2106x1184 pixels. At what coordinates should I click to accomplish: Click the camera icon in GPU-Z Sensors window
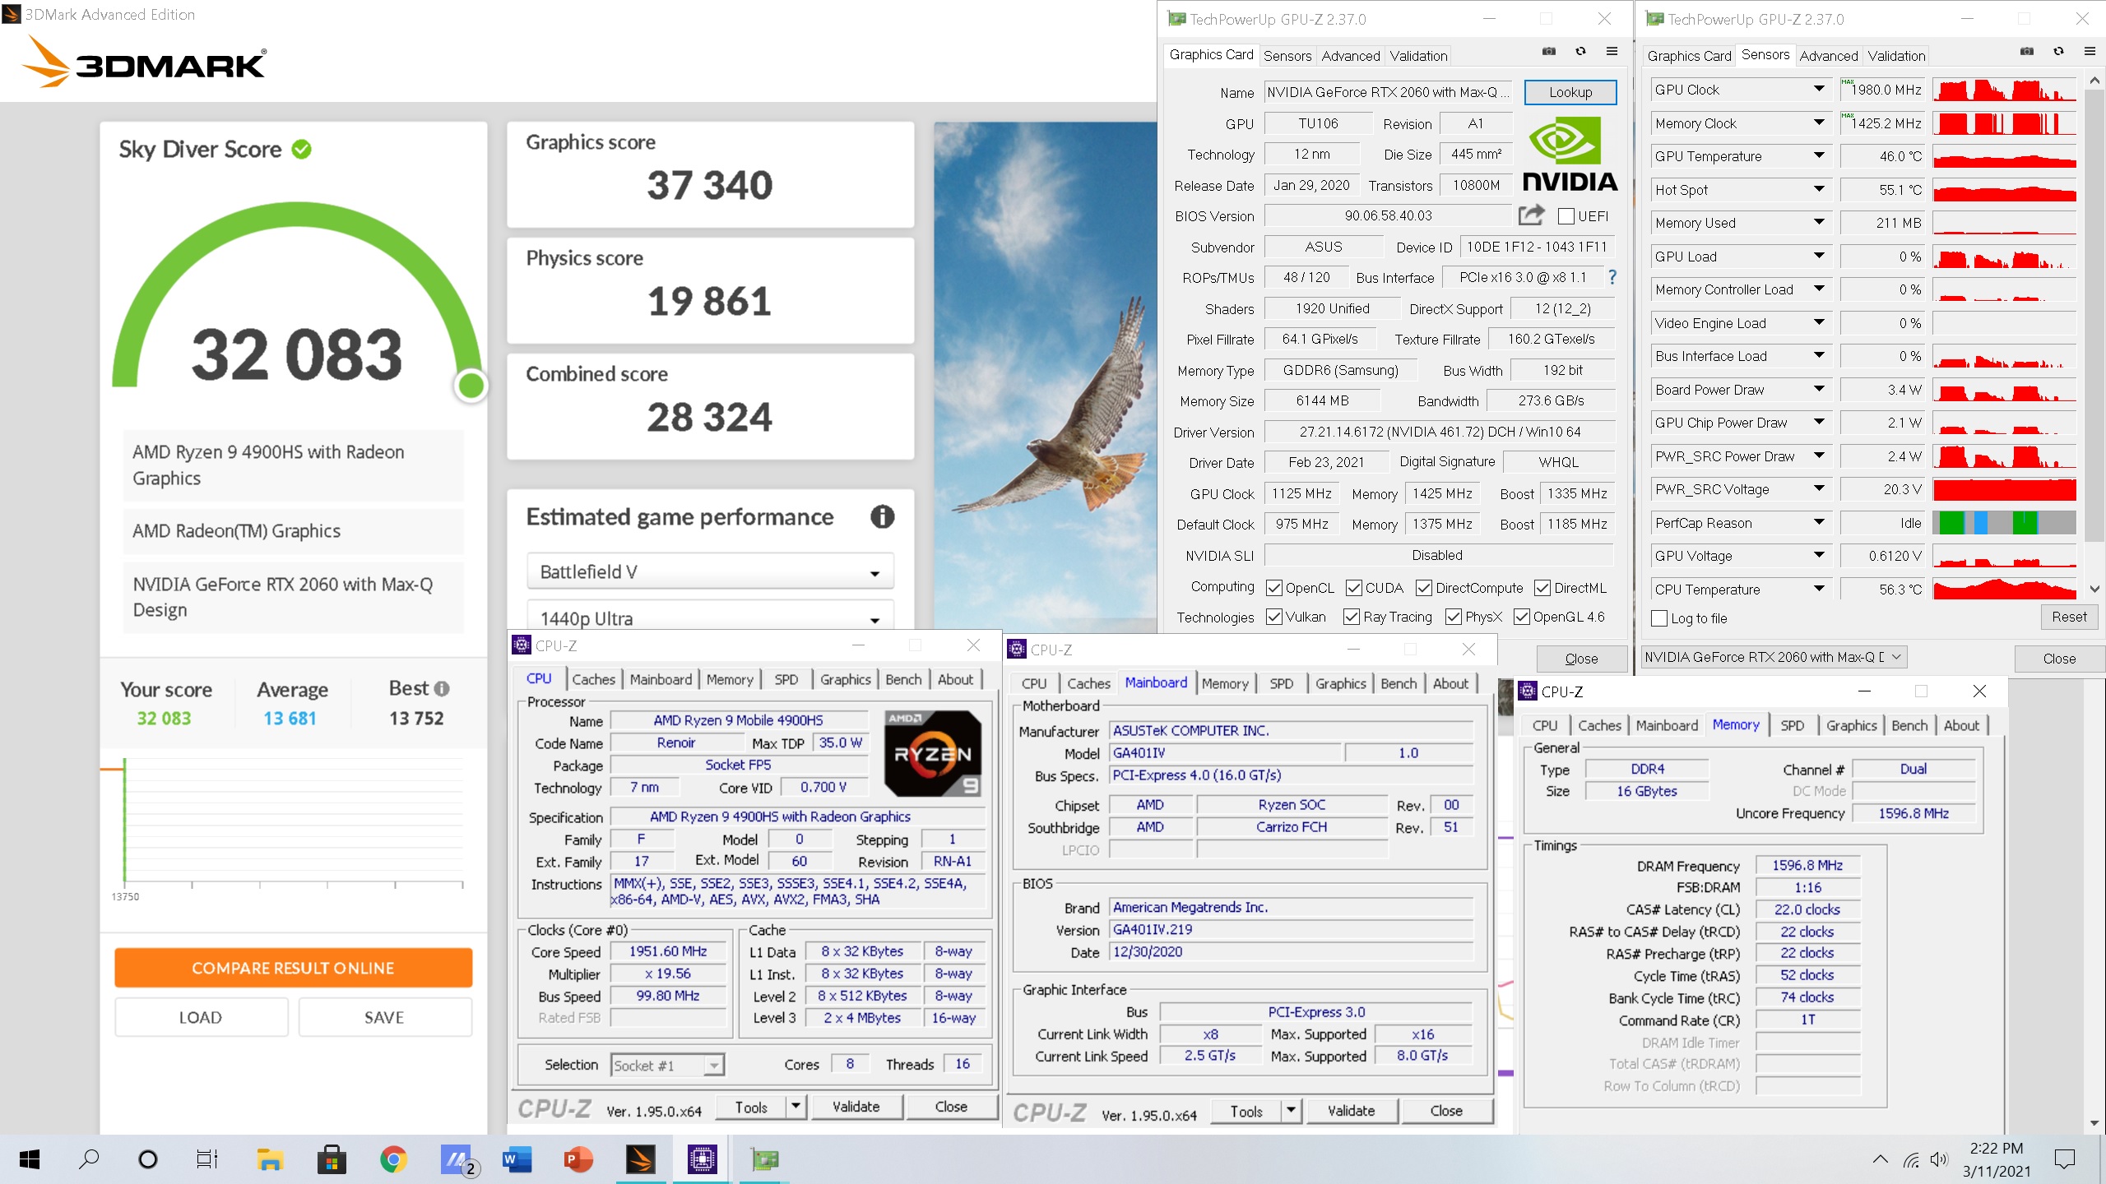tap(2027, 51)
